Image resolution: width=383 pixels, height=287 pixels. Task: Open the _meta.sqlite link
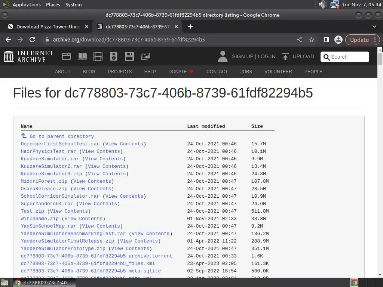(x=91, y=271)
